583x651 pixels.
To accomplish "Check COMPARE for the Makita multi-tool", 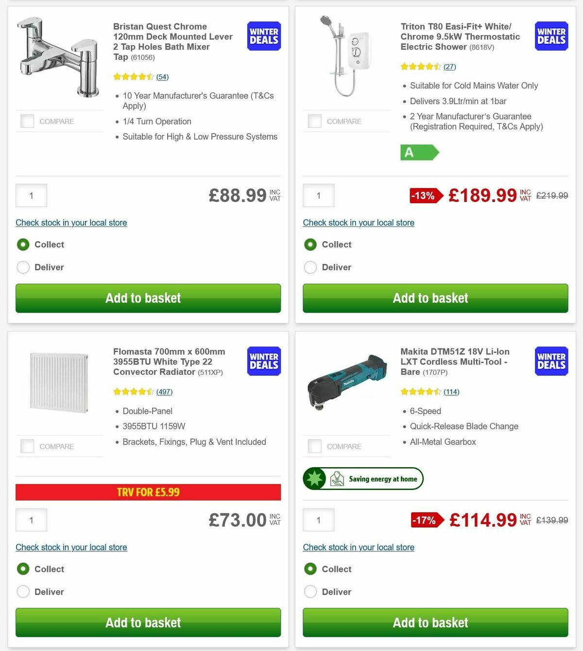I will coord(314,445).
